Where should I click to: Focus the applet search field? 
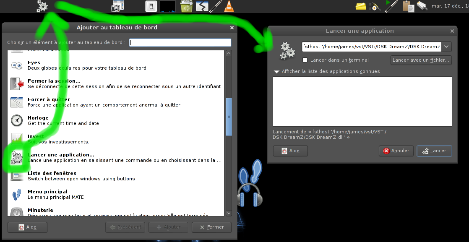click(x=180, y=42)
